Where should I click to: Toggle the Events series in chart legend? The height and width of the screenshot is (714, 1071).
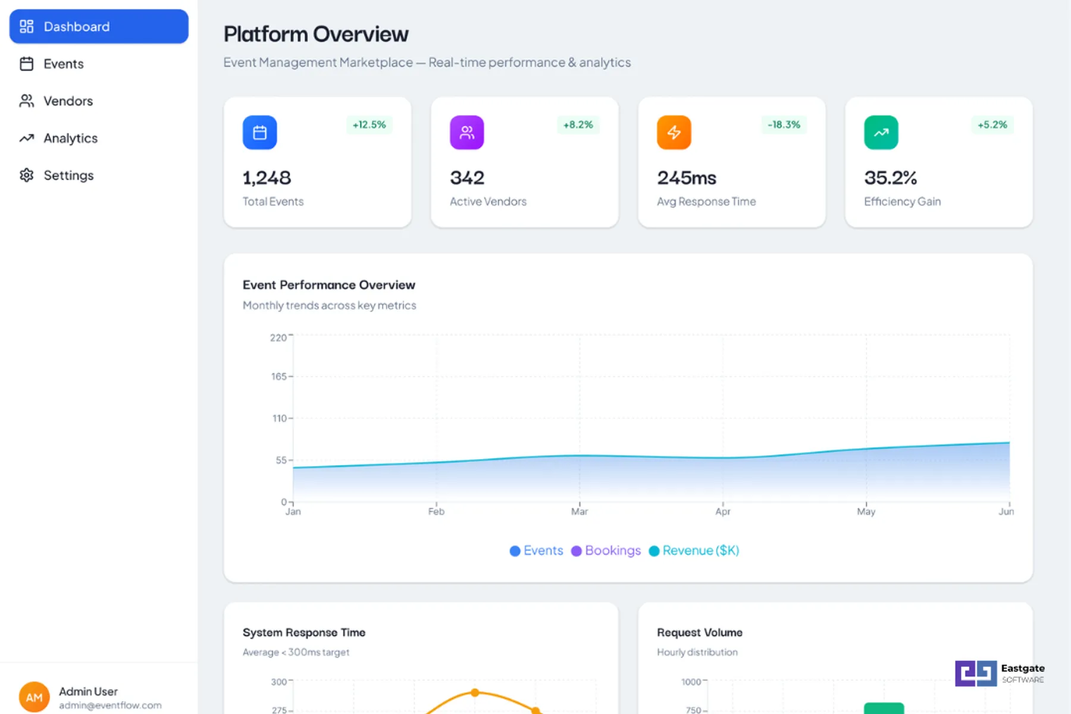(537, 550)
